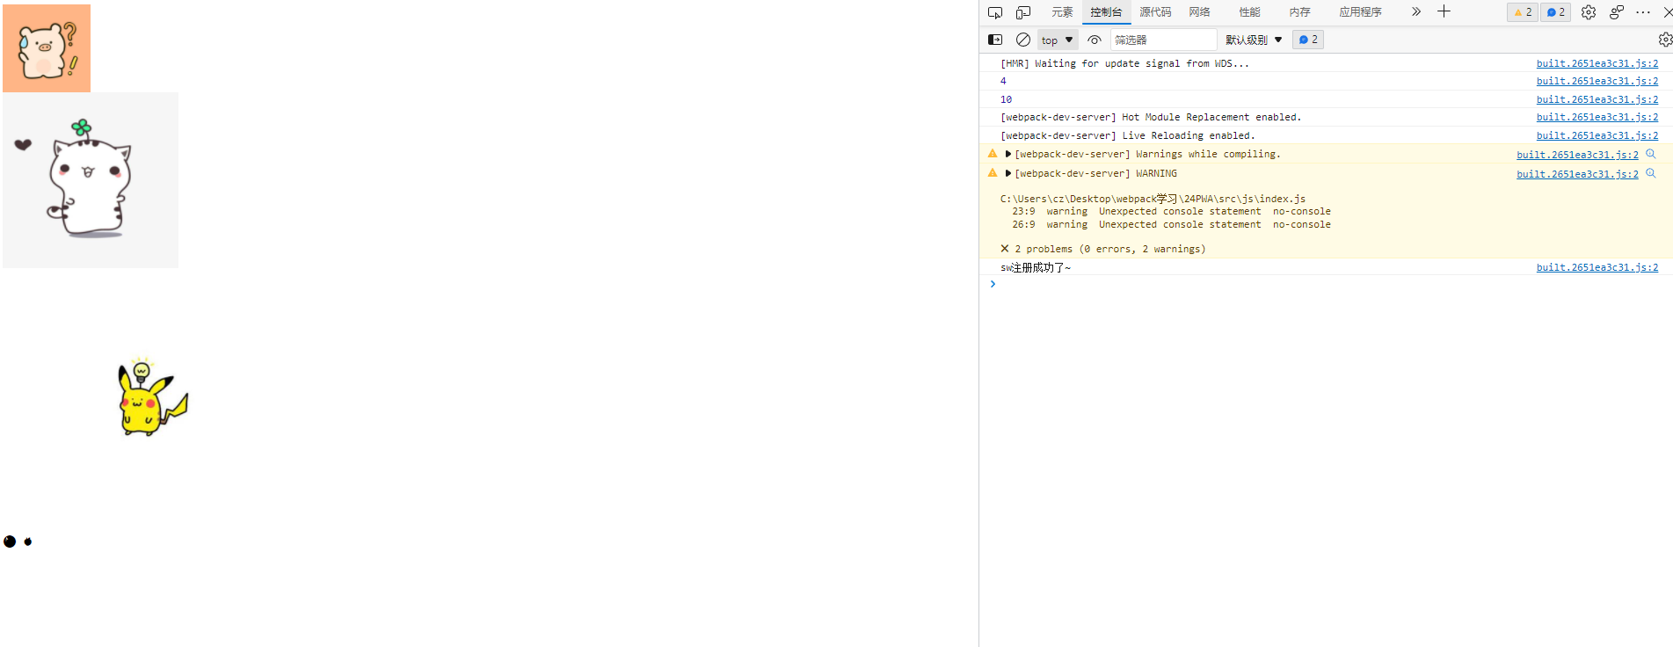Switch to the 性能 tab
Screen dimensions: 1673x647
pos(1249,12)
